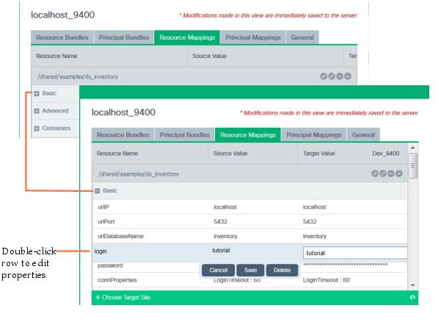Collapse the Basic section in the front panel
Screen dimensions: 441x322
(98, 190)
